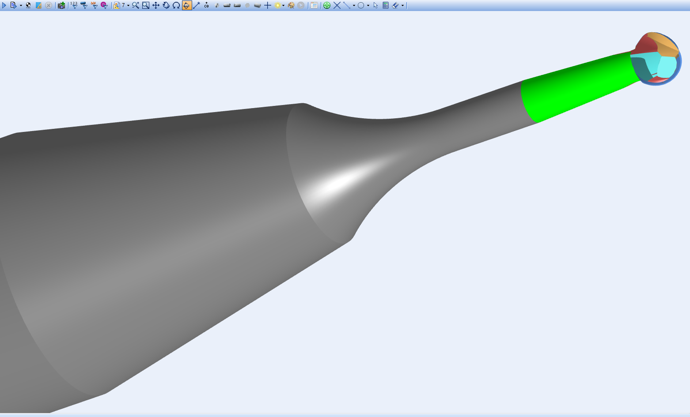Click the numbered 123 filter icon
This screenshot has height=417, width=690.
(x=74, y=5)
